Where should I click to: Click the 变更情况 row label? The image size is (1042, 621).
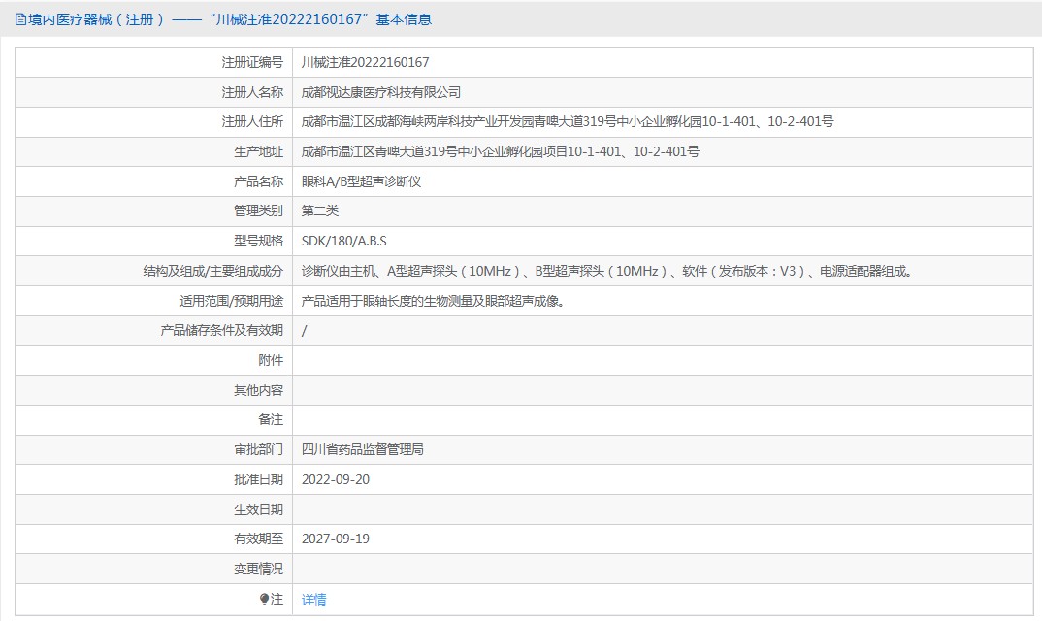click(x=258, y=569)
